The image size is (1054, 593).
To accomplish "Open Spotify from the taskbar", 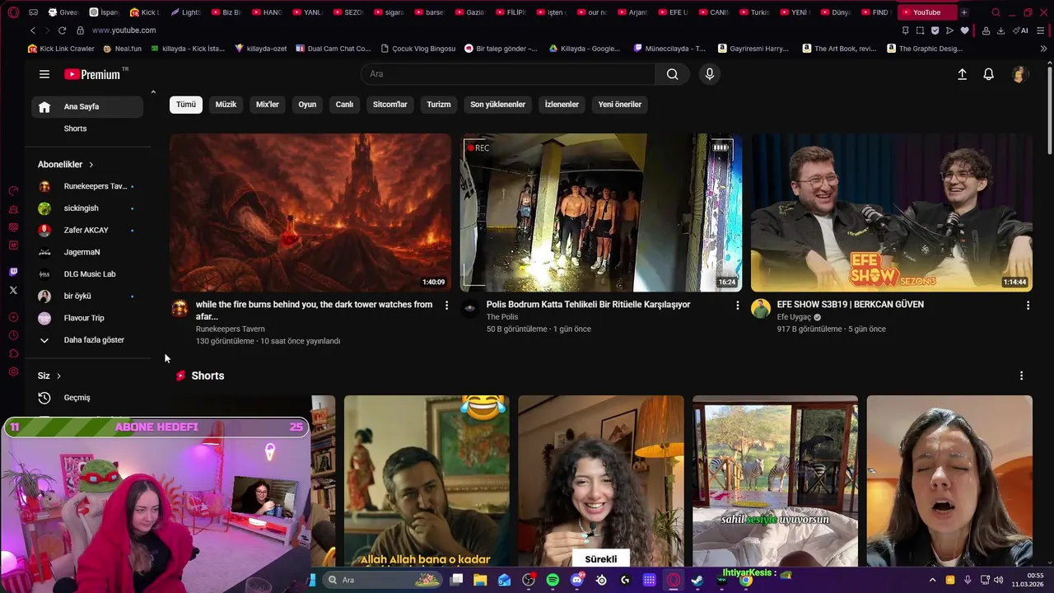I will [x=553, y=581].
